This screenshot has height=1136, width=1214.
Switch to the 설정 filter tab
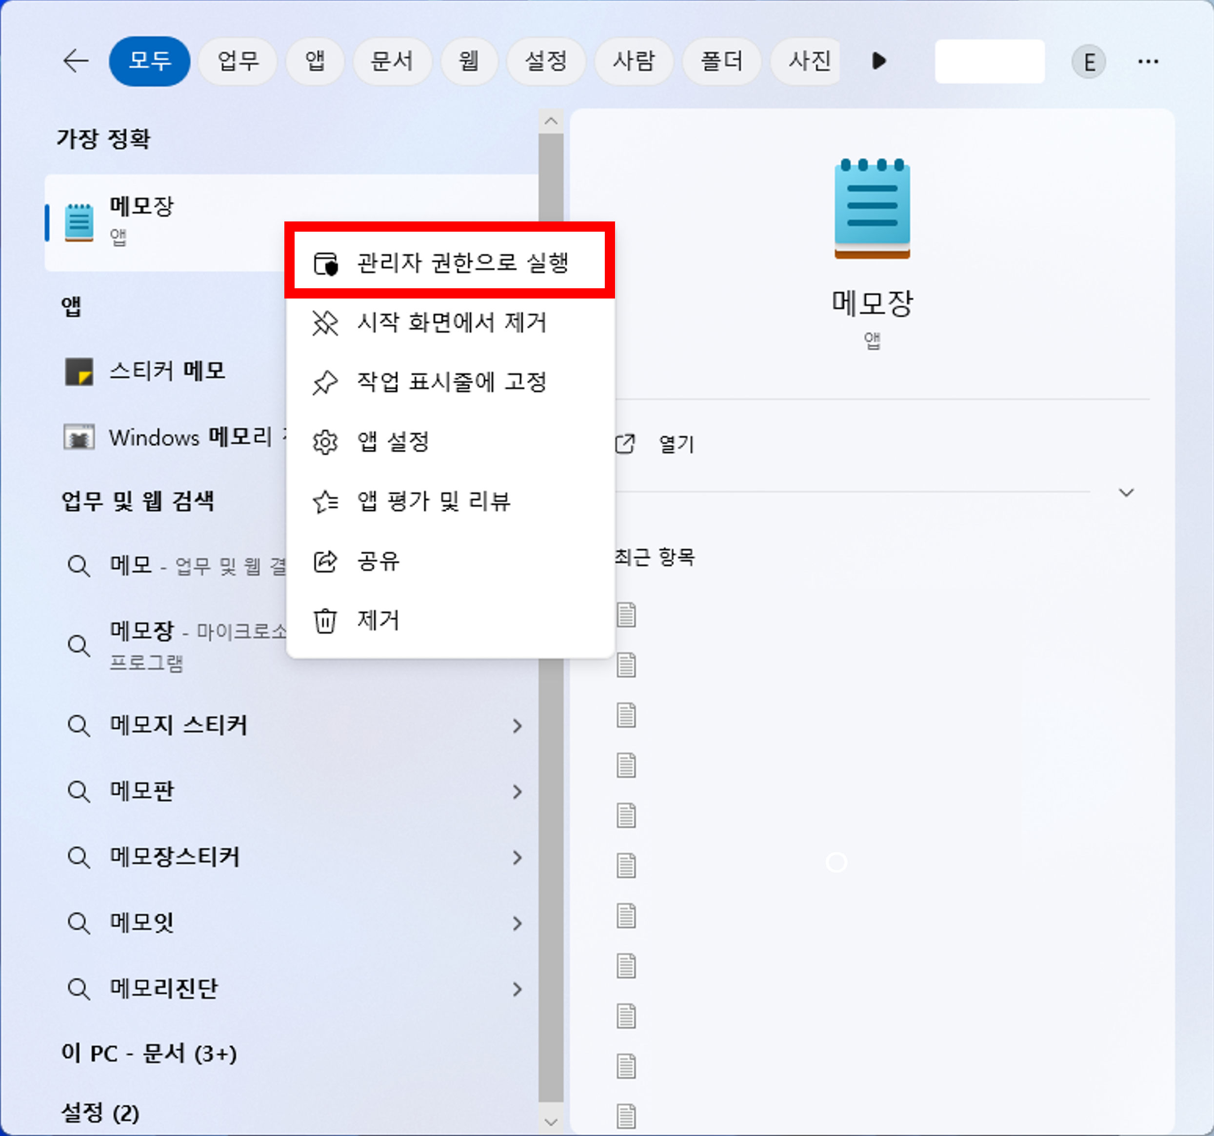[546, 61]
